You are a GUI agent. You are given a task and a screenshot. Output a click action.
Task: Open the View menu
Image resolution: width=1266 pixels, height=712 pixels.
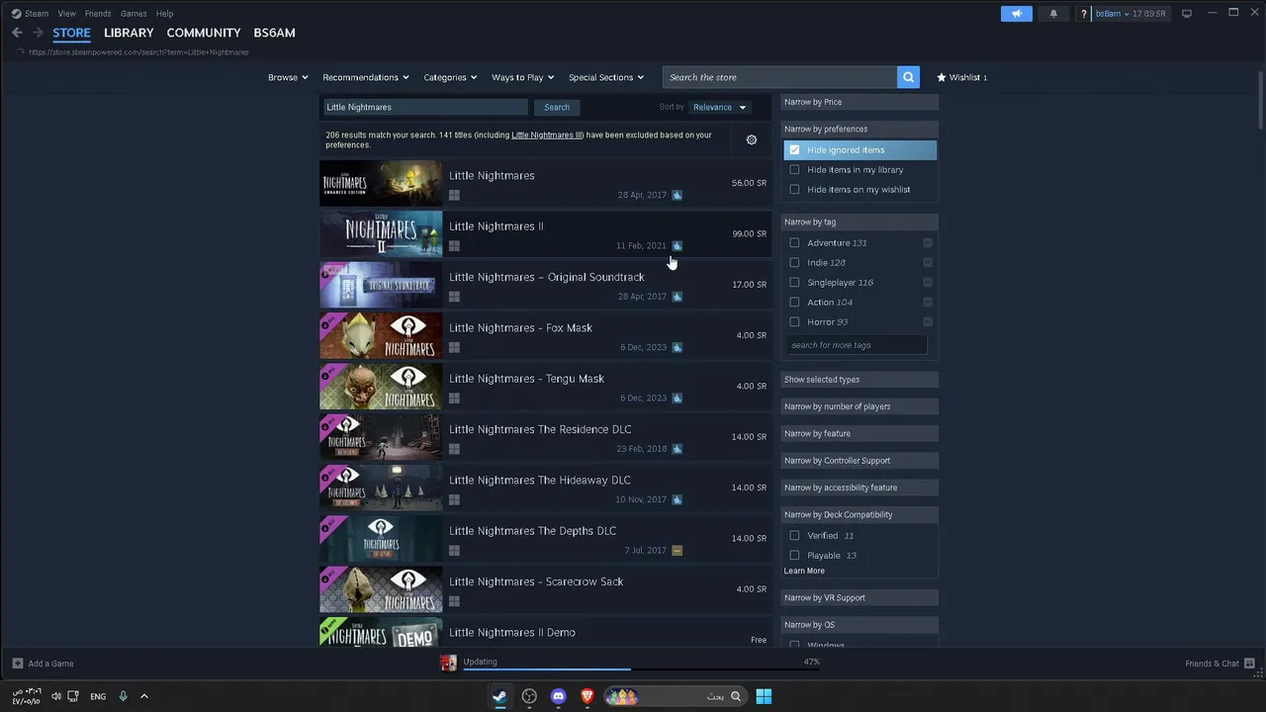(66, 14)
